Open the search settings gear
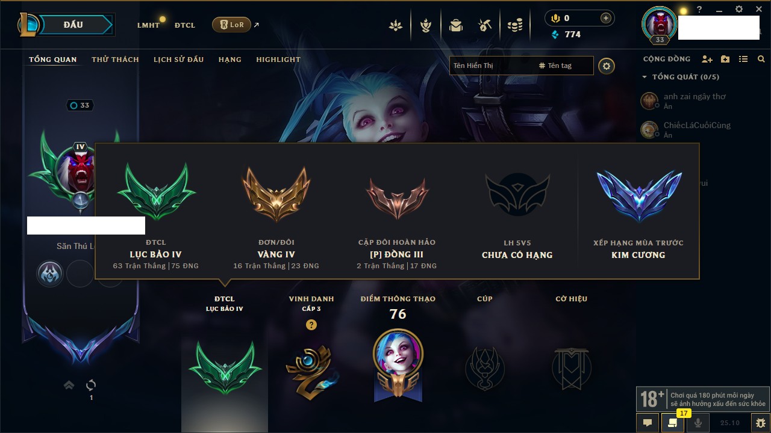The image size is (771, 433). [607, 66]
